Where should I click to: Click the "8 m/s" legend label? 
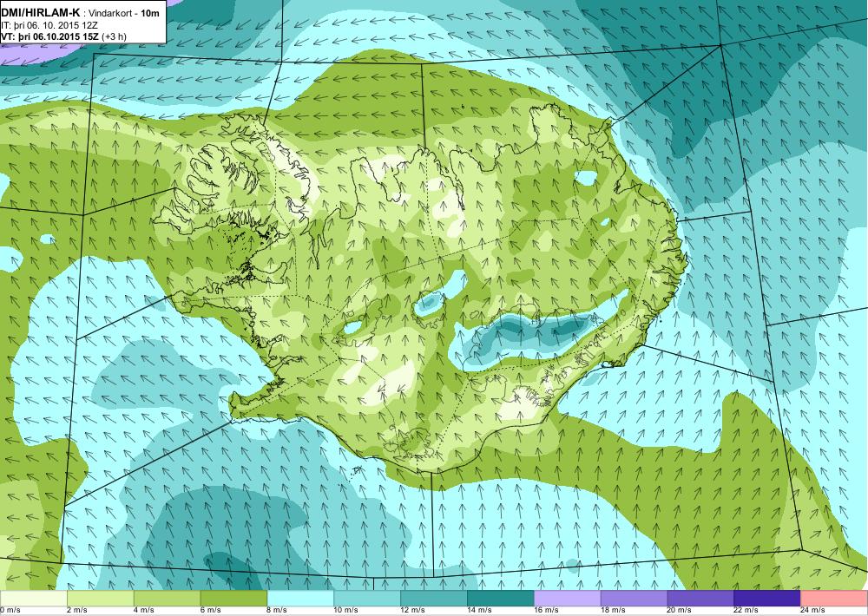tap(278, 611)
